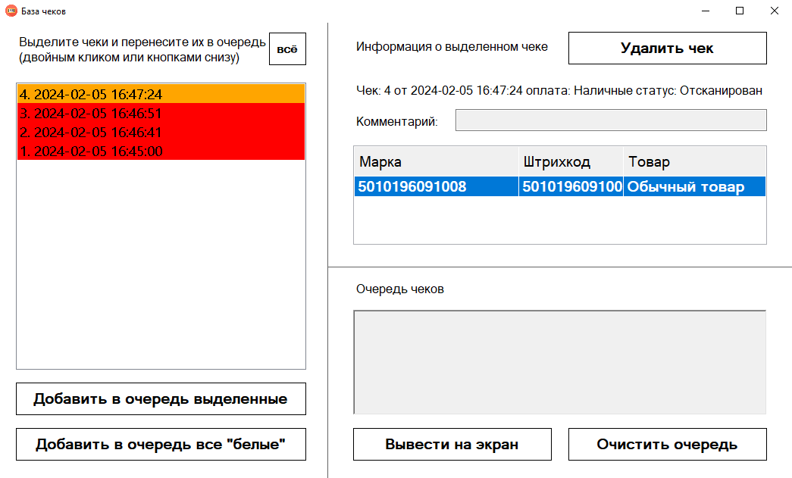Delete receipt using "Удалить чек" button
792x478 pixels.
(667, 48)
